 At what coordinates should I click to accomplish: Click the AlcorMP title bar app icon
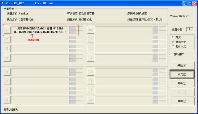point(3,3)
